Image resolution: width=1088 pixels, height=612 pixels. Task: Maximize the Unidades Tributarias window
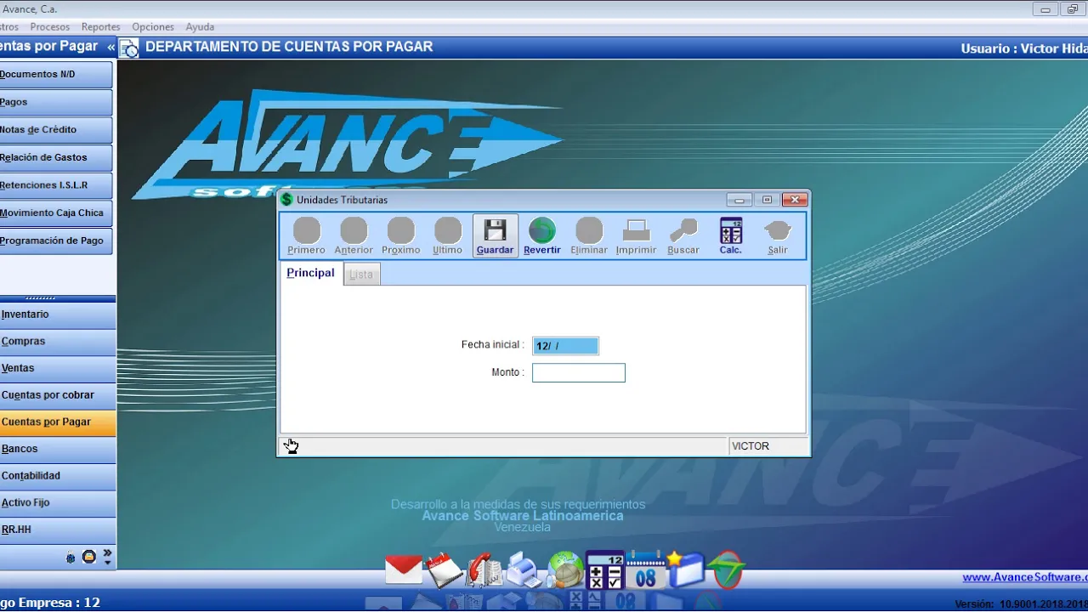[x=767, y=200]
